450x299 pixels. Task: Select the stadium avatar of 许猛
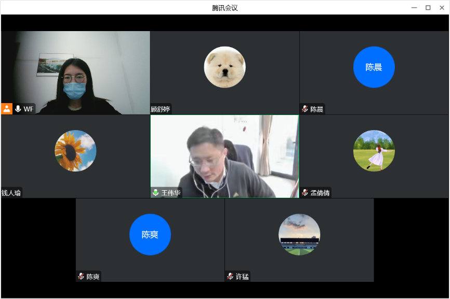point(299,235)
